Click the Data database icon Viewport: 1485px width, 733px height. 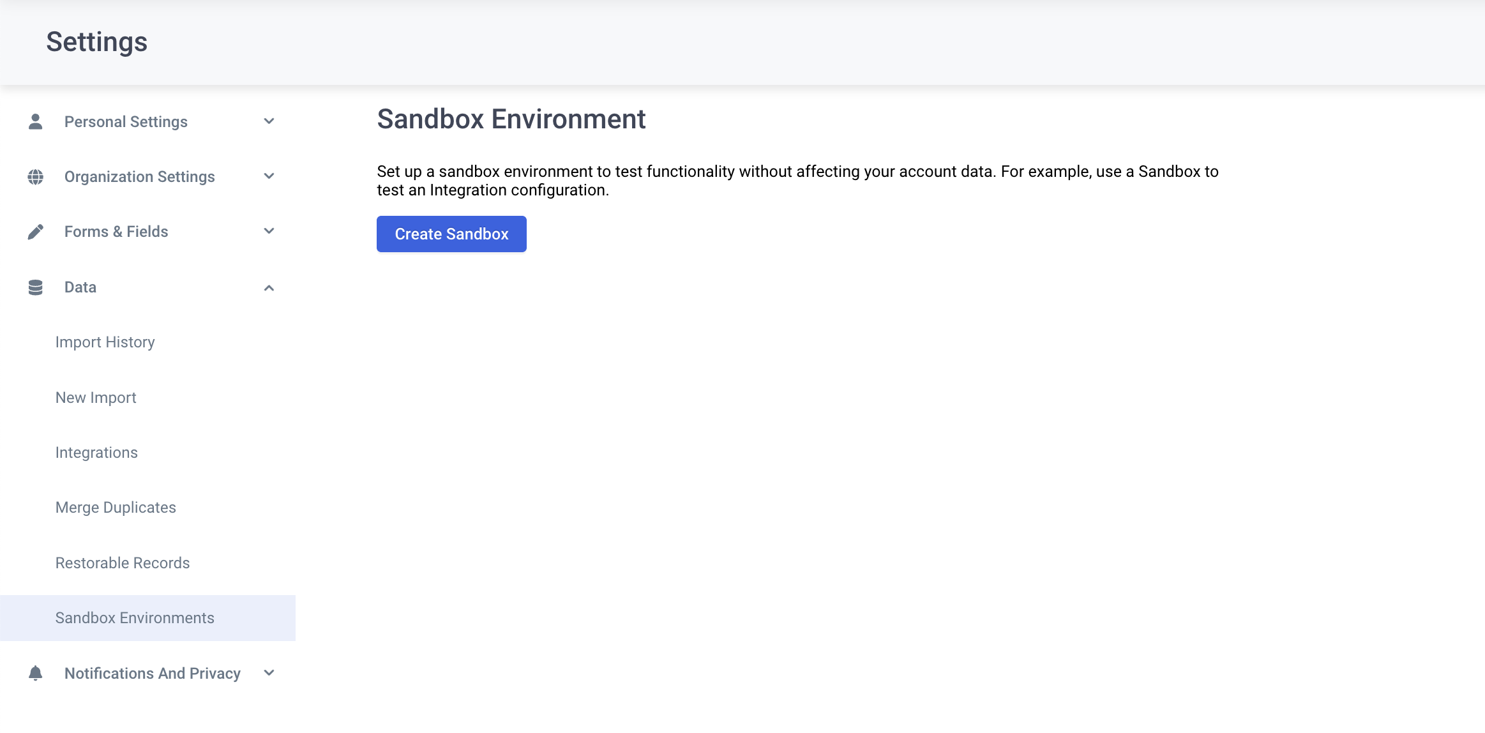click(x=36, y=287)
